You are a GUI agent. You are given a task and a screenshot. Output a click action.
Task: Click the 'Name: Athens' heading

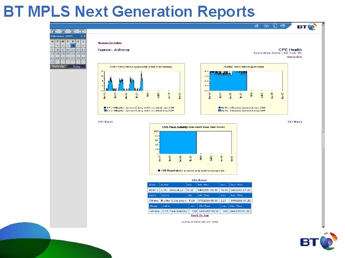click(114, 50)
